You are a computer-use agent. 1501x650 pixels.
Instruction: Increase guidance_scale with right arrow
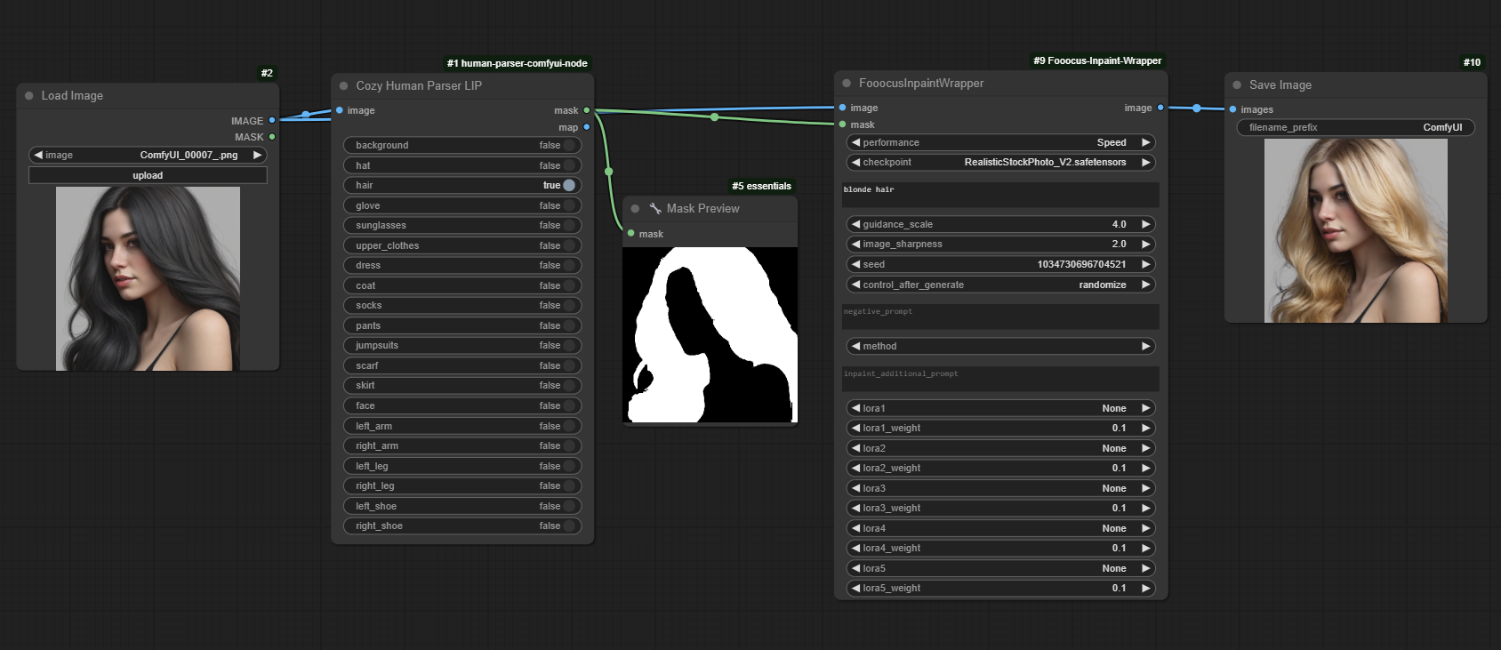tap(1146, 224)
